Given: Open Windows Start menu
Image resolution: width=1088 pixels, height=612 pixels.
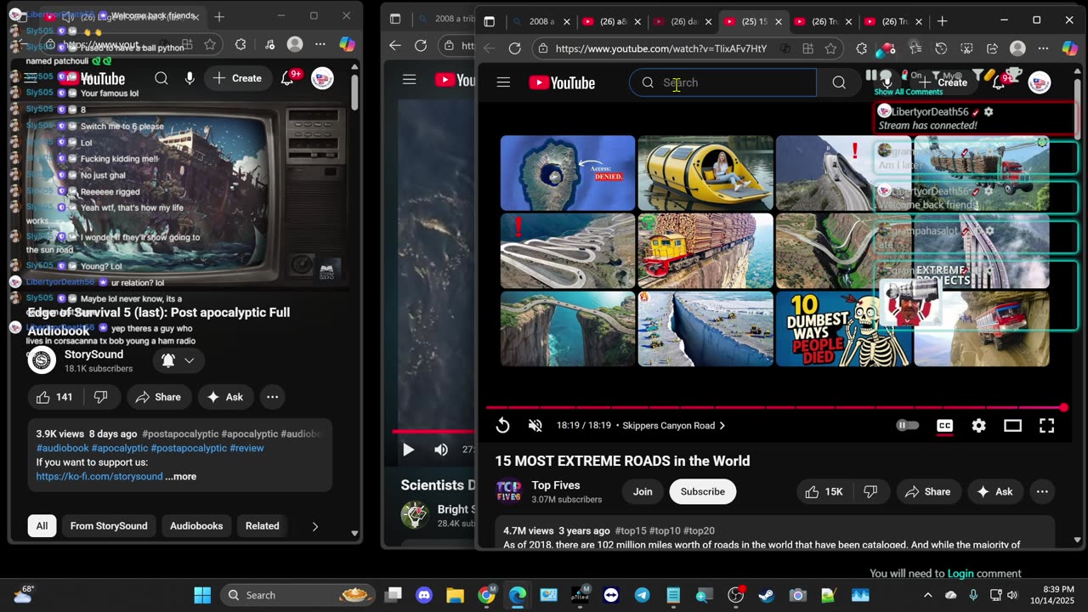Looking at the screenshot, I should (202, 595).
